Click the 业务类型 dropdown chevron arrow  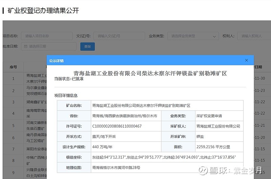[214, 37]
